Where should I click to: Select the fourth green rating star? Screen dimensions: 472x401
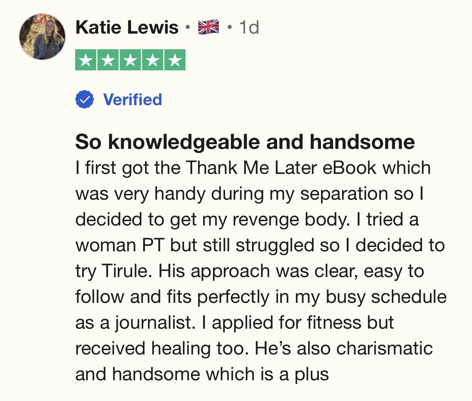tap(153, 60)
